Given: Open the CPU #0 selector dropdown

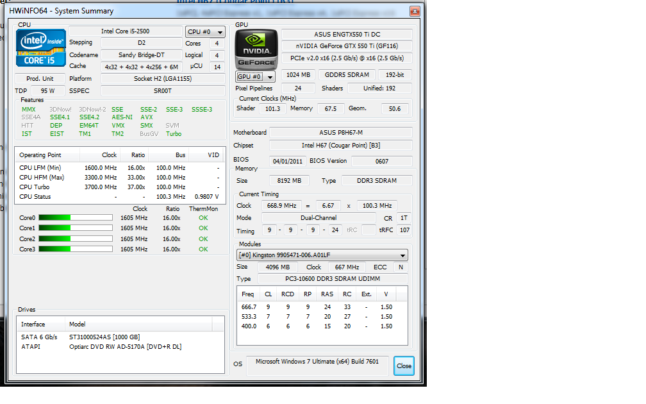Looking at the screenshot, I should (205, 32).
